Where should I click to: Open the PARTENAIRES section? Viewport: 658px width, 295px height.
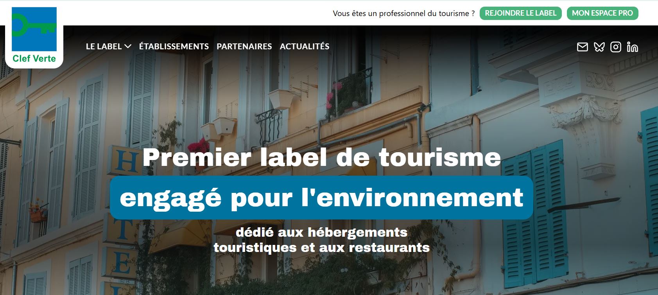click(x=244, y=46)
